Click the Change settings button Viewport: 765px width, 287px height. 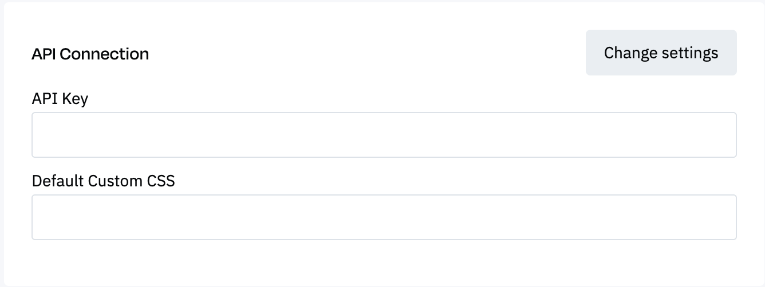(x=661, y=53)
